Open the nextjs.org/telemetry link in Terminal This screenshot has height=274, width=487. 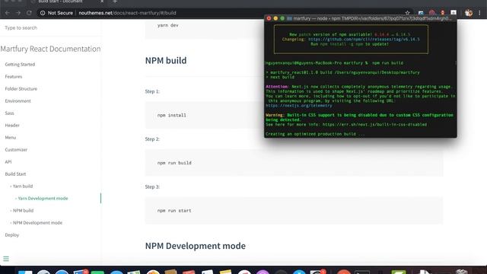point(299,106)
